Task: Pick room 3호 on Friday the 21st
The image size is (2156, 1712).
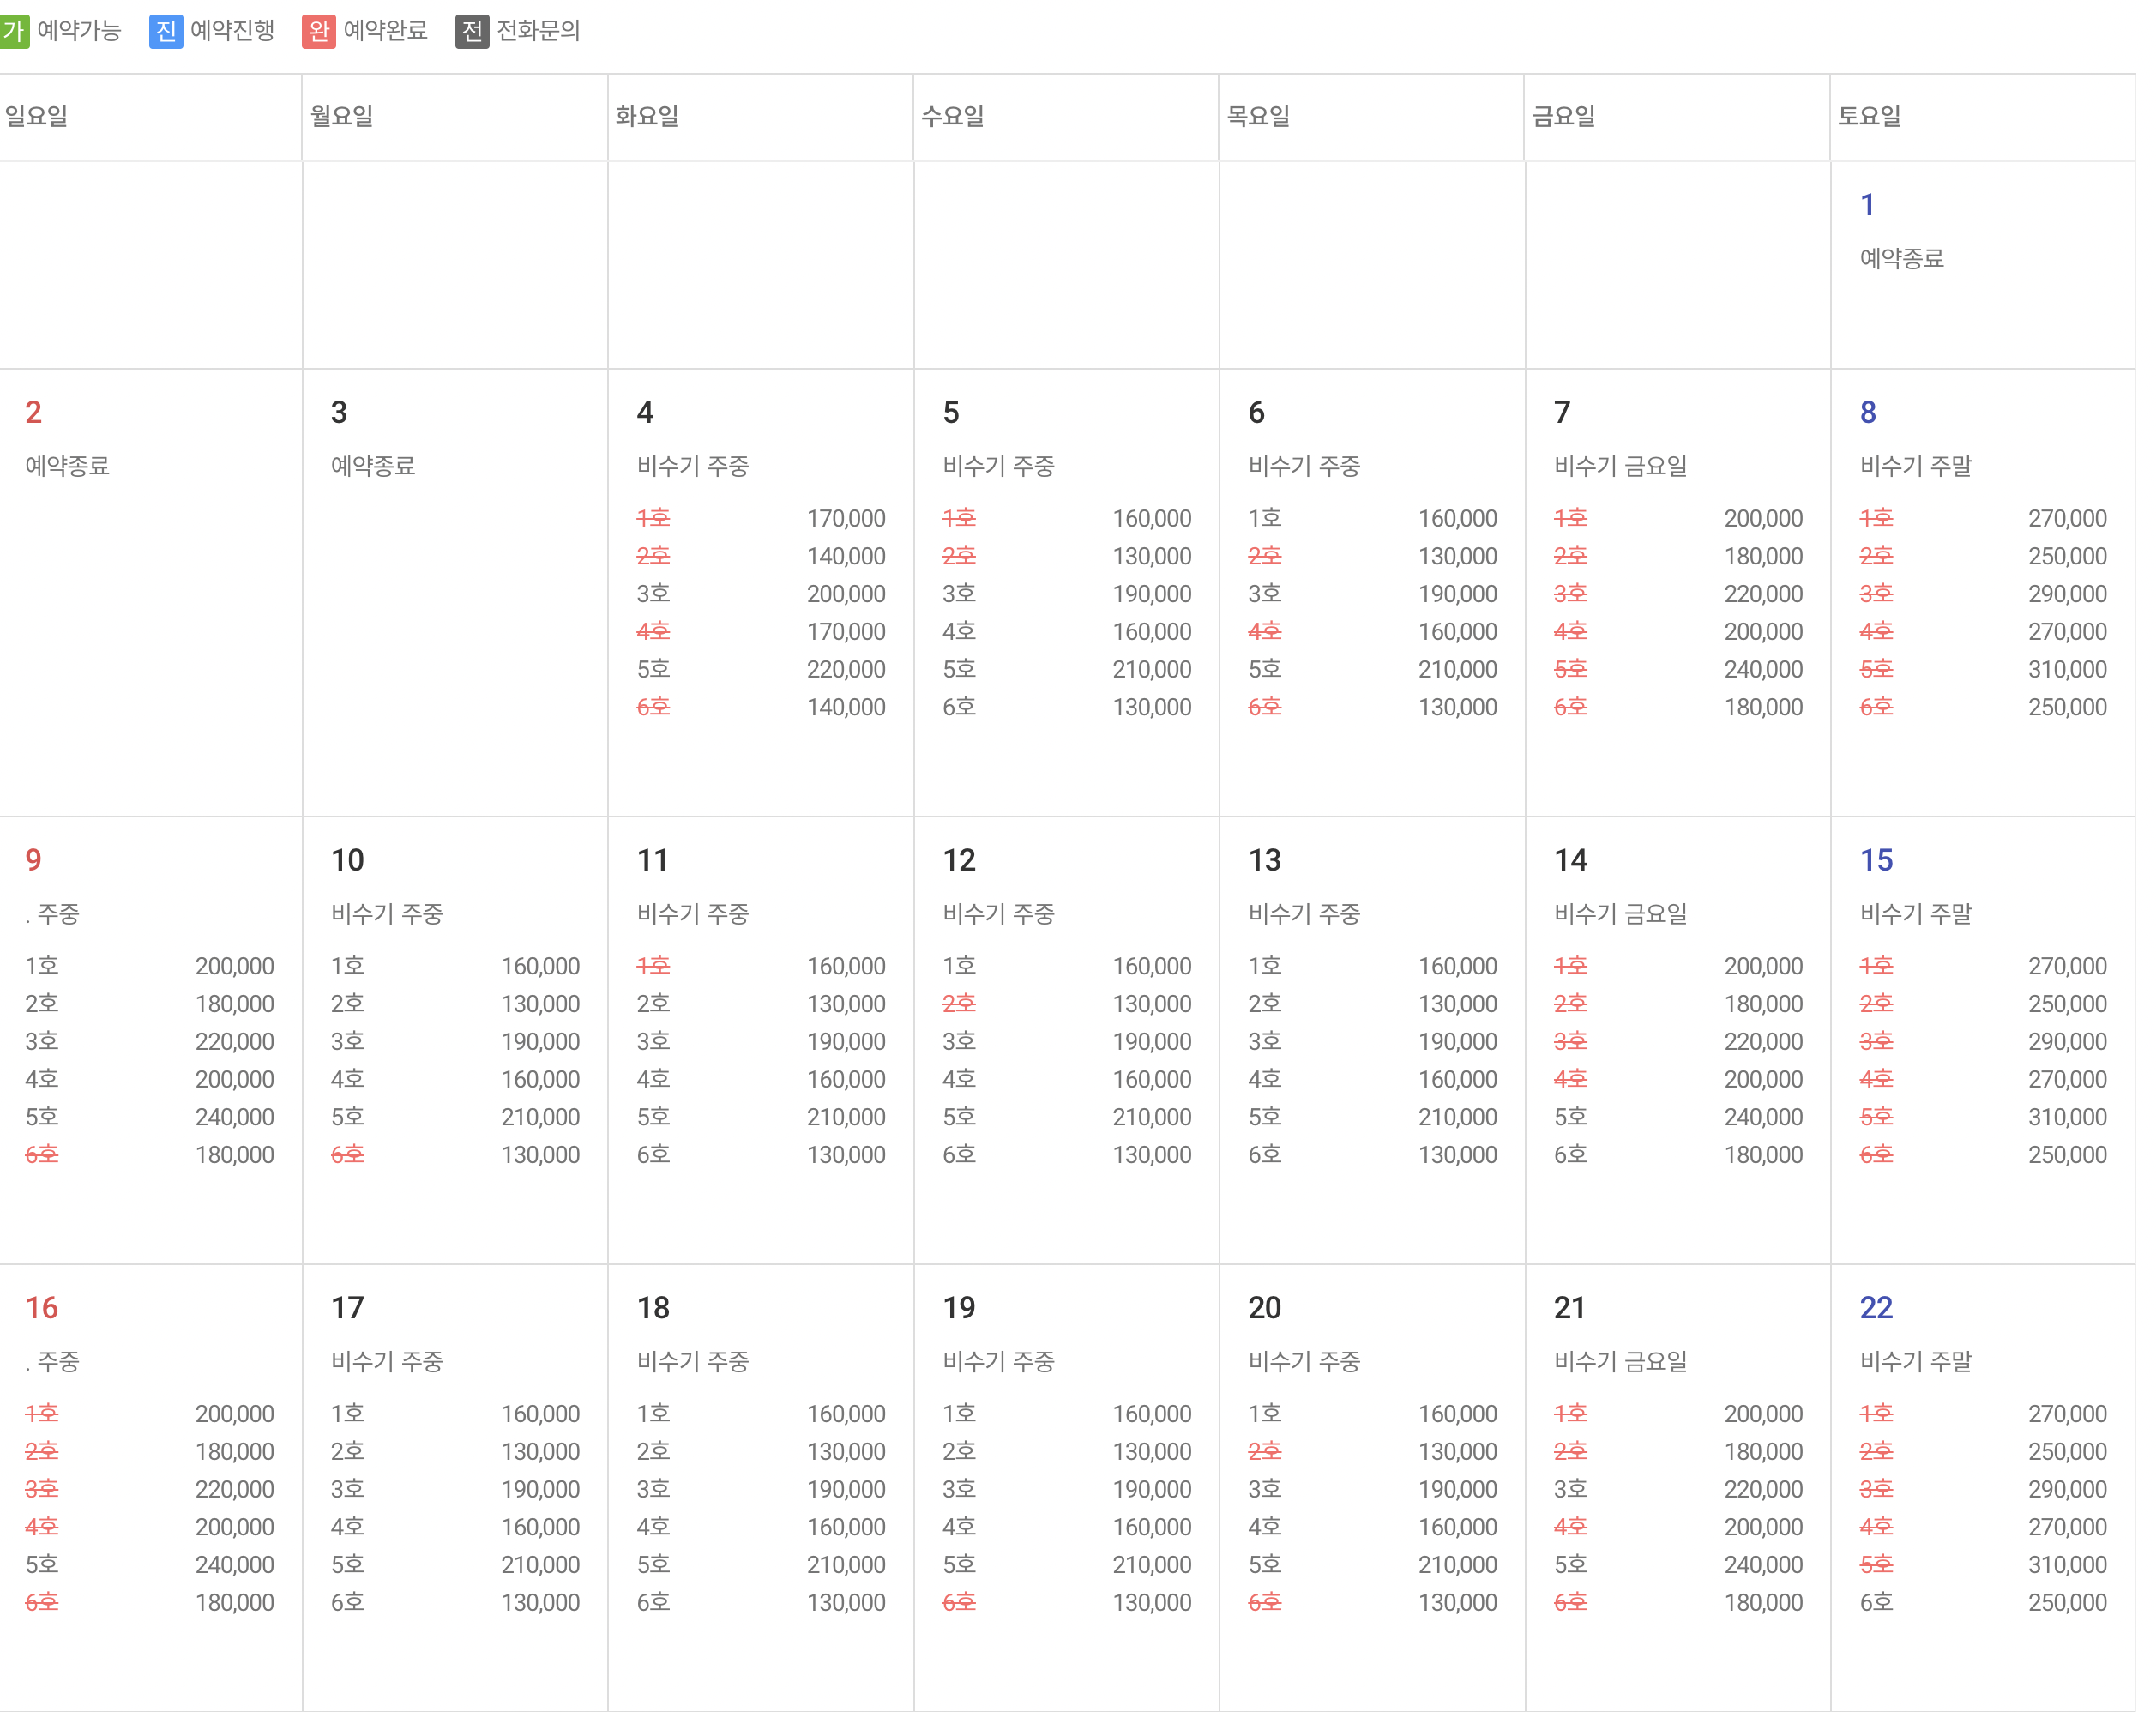Action: 1571,1489
